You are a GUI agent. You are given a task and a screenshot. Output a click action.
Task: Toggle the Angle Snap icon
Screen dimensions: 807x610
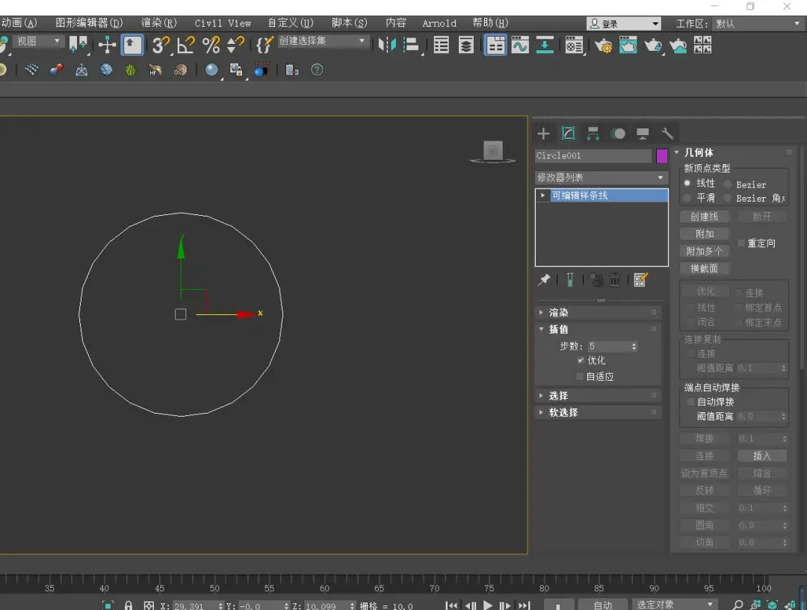point(185,46)
